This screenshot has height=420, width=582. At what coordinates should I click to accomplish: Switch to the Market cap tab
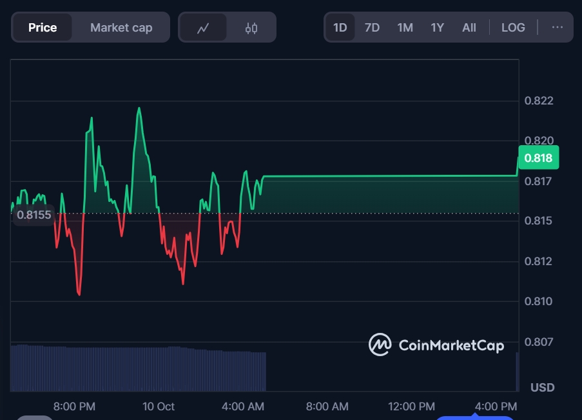[x=121, y=28]
